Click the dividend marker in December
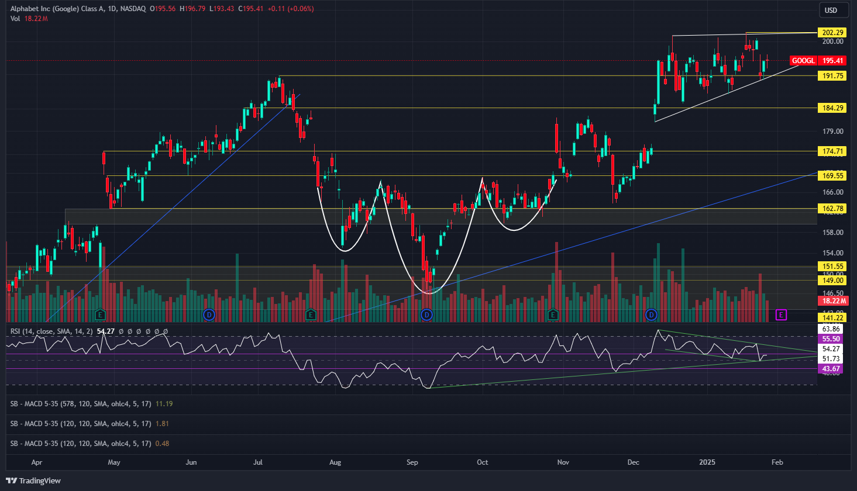857x491 pixels. (x=651, y=315)
